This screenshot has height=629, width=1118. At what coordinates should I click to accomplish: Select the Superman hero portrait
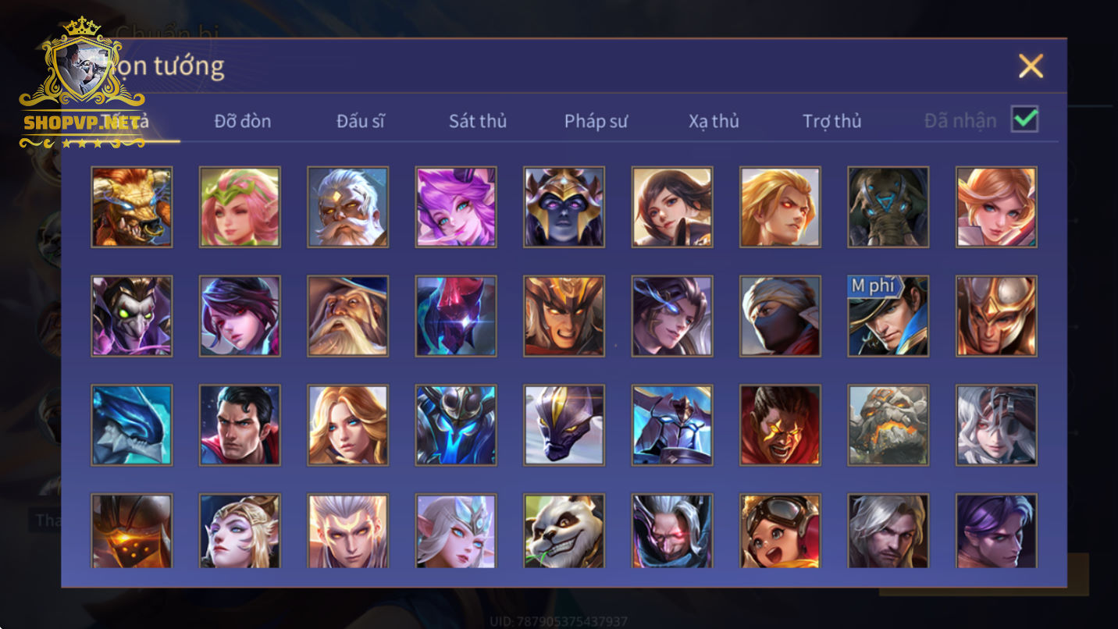[x=240, y=425]
